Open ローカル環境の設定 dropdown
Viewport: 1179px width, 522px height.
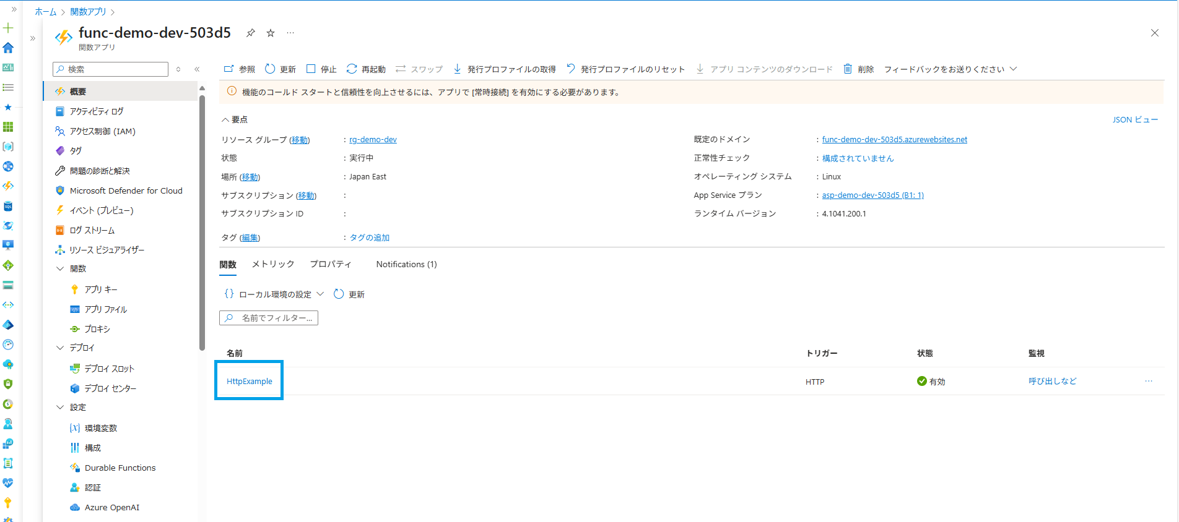click(274, 294)
